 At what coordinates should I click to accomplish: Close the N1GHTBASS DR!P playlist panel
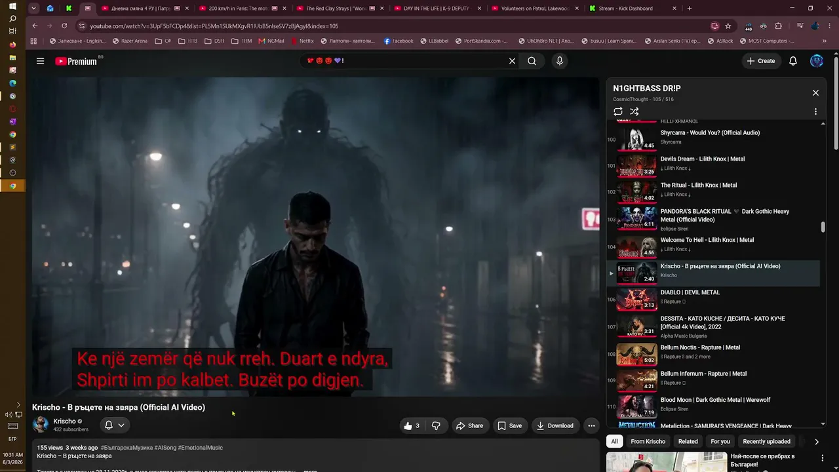pyautogui.click(x=815, y=93)
